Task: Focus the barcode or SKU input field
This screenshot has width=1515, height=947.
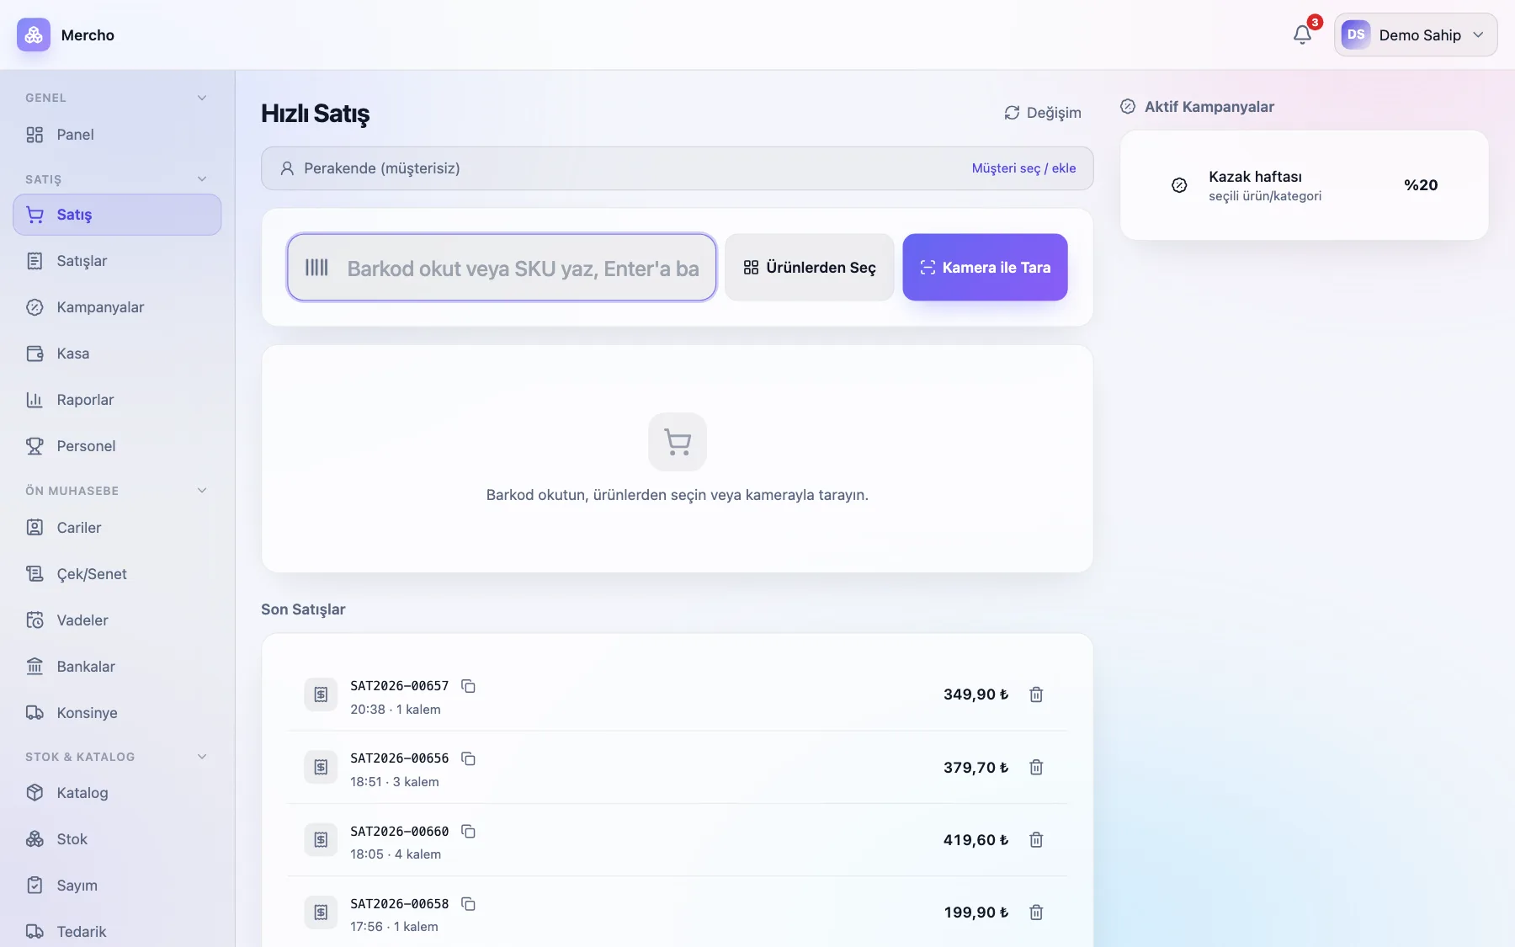Action: [502, 268]
